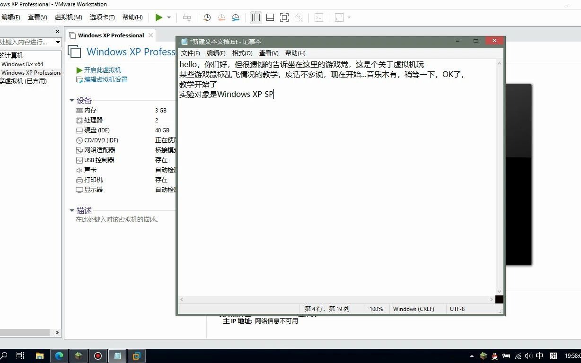
Task: Open Notepad 文件(F) menu
Action: pyautogui.click(x=190, y=53)
